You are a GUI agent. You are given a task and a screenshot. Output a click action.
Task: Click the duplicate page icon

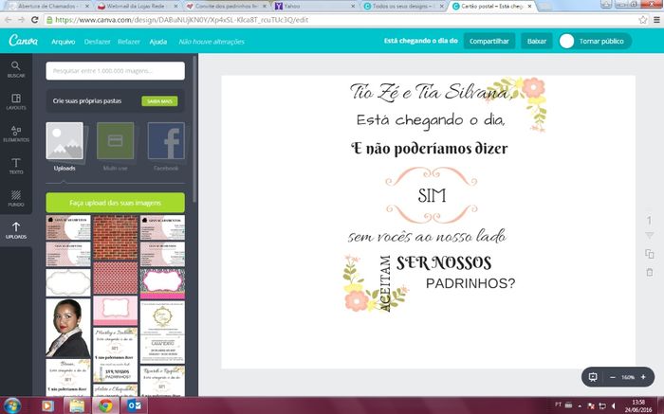(x=649, y=254)
